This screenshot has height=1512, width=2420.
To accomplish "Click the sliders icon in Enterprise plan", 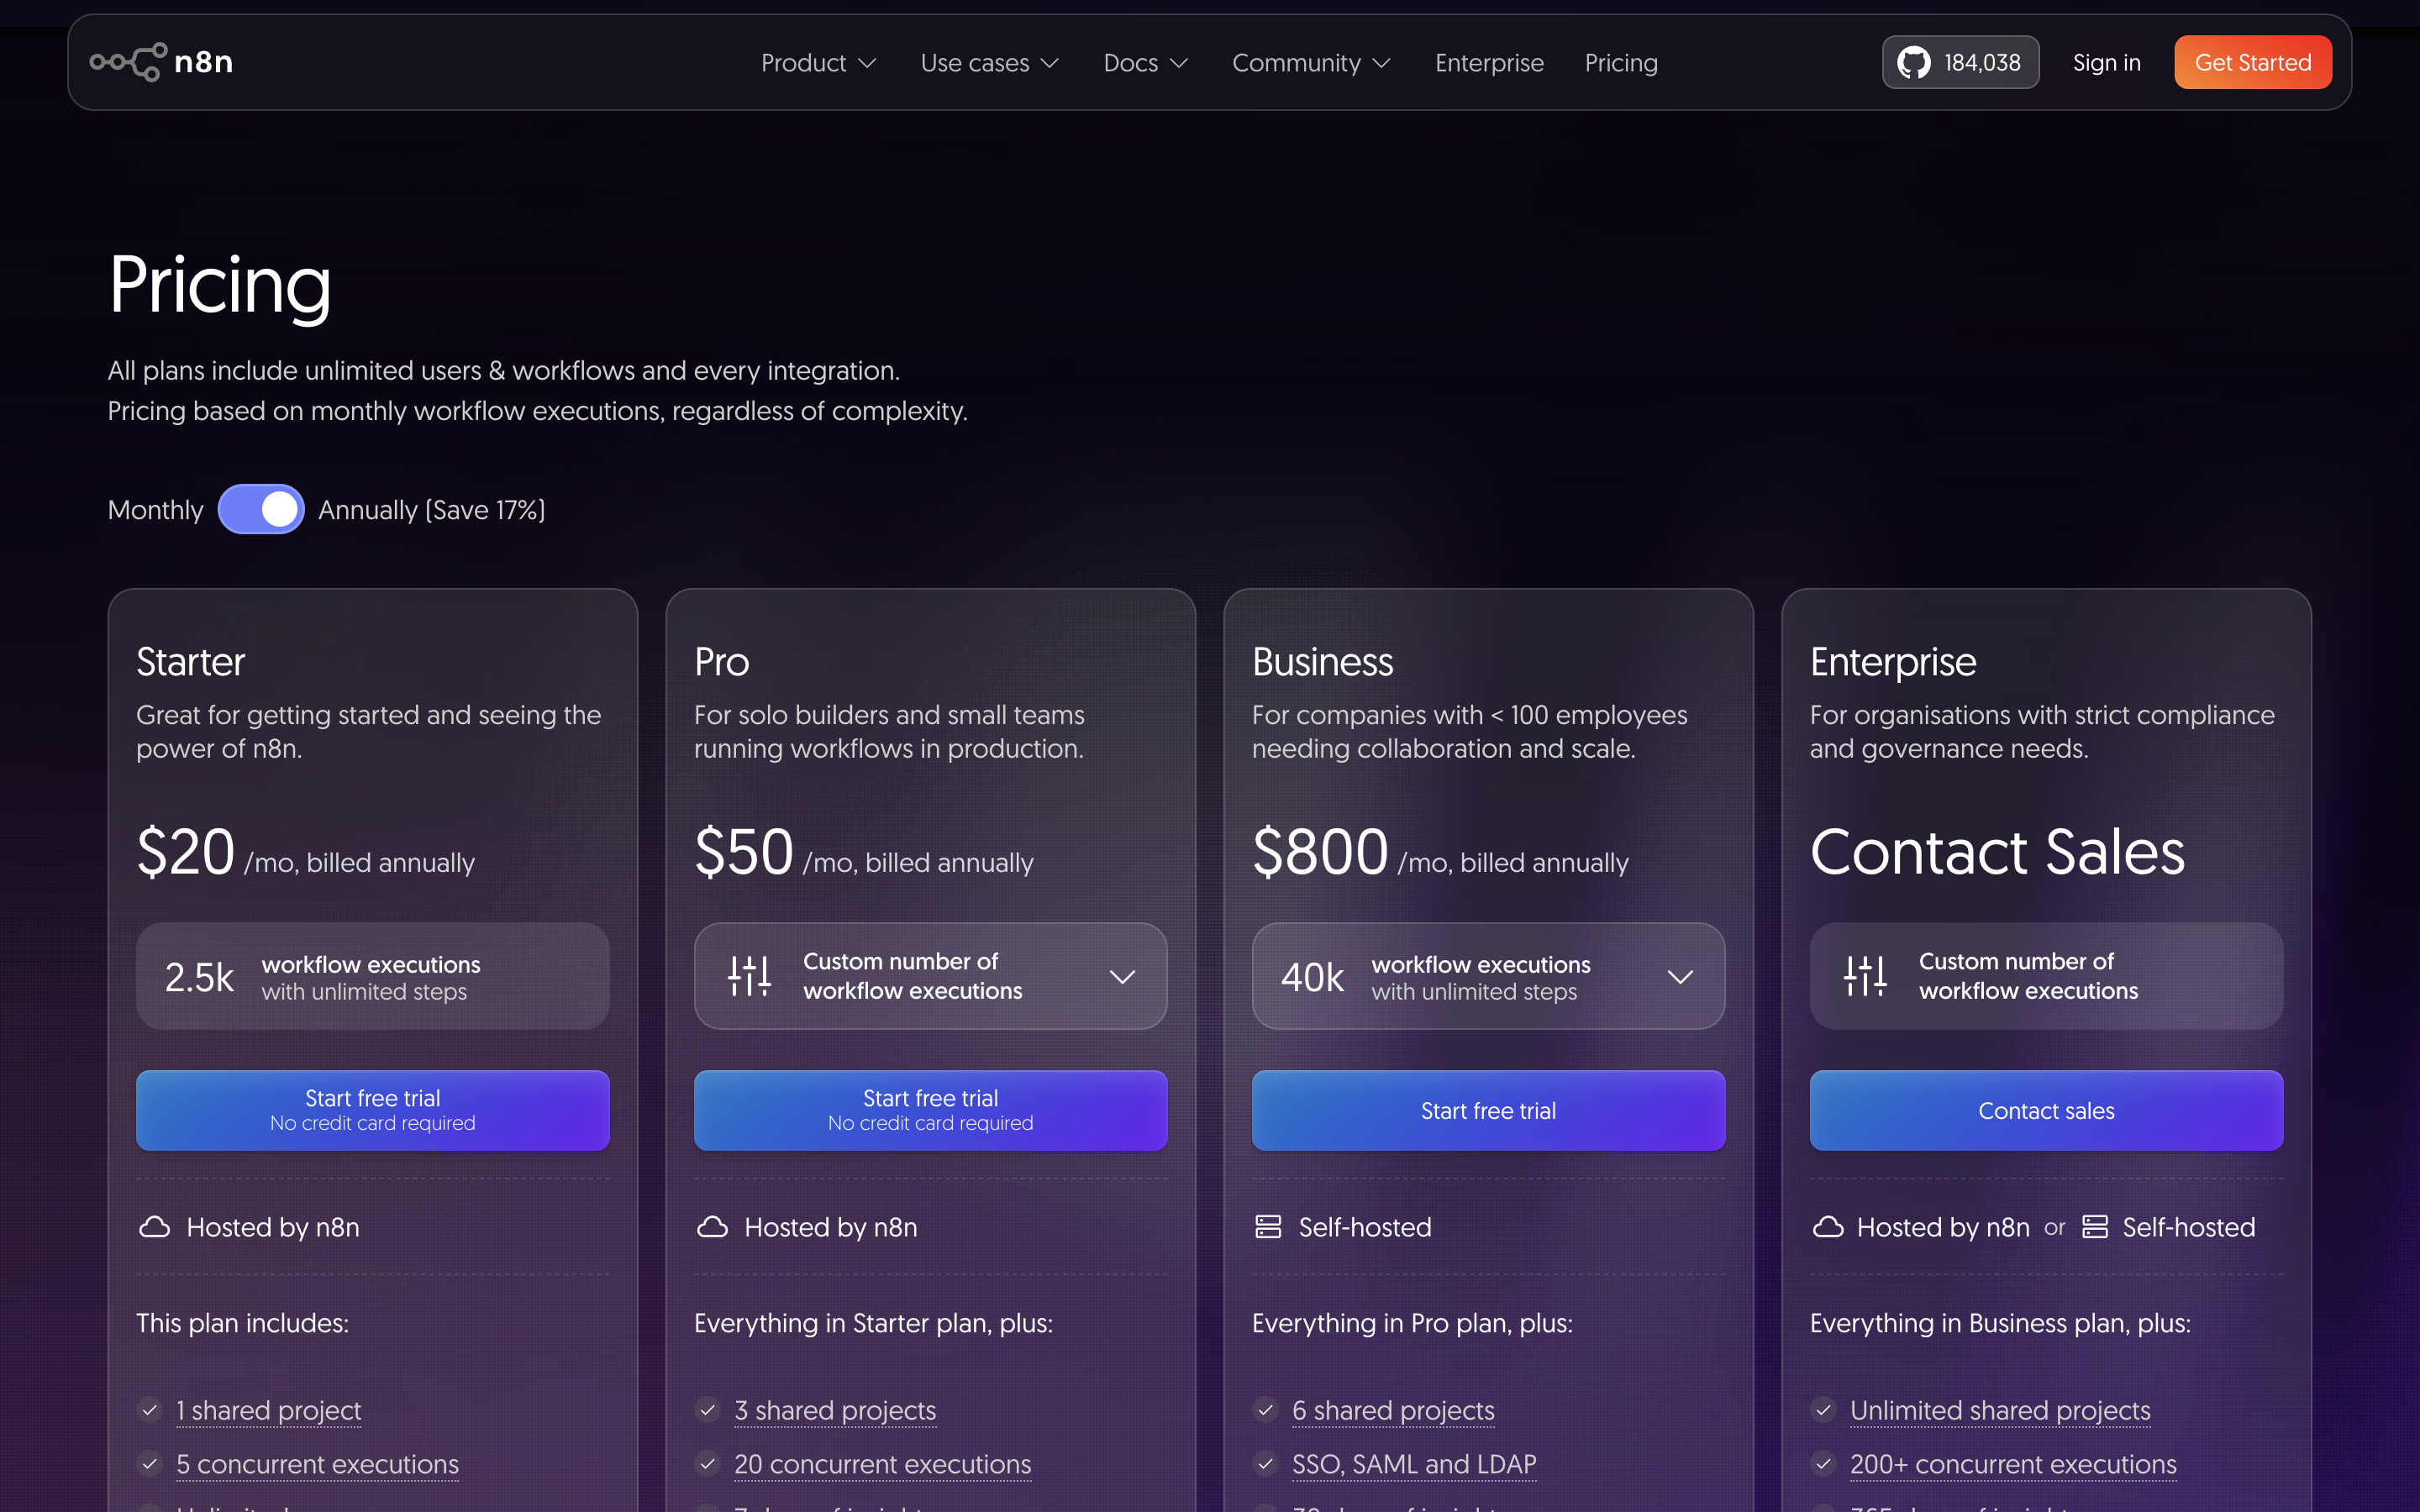I will [x=1865, y=976].
